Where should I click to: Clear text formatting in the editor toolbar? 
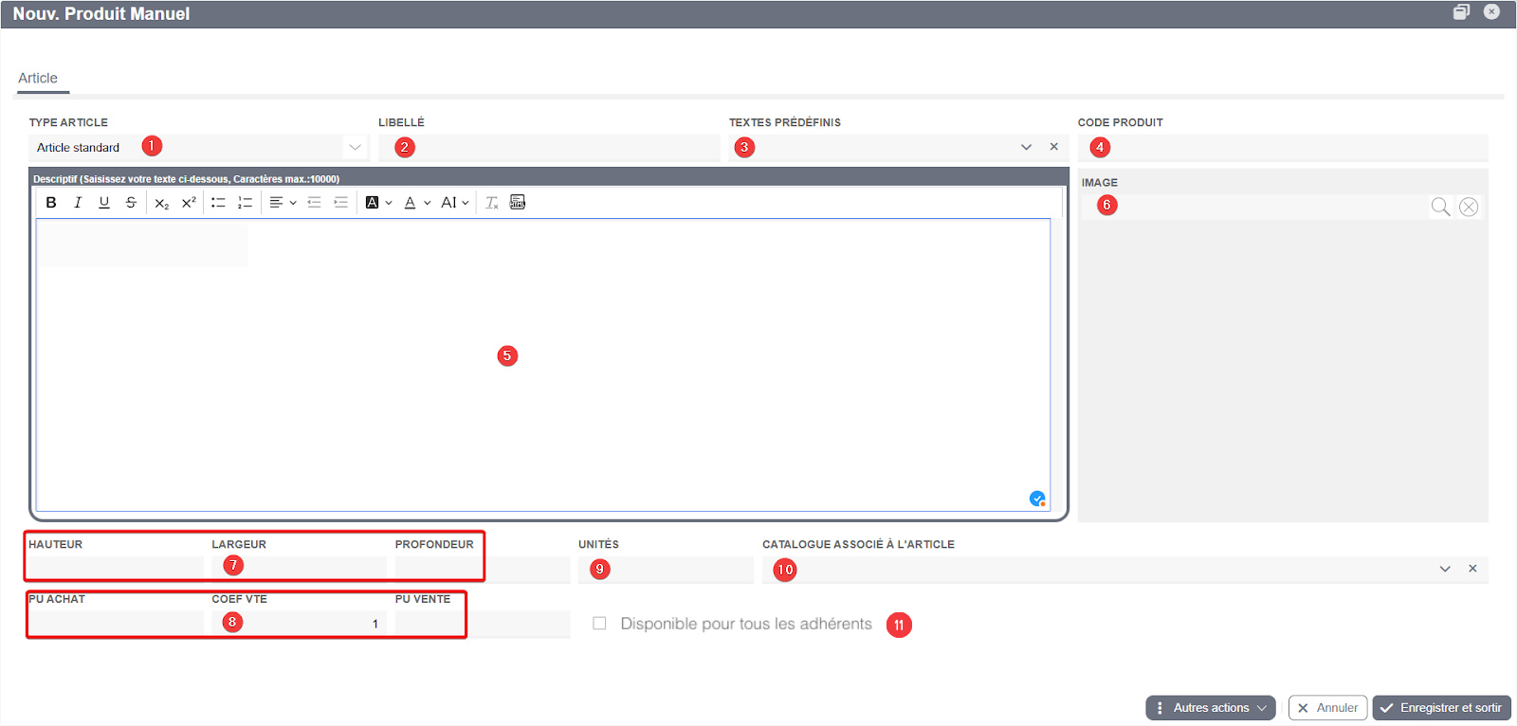click(x=492, y=203)
